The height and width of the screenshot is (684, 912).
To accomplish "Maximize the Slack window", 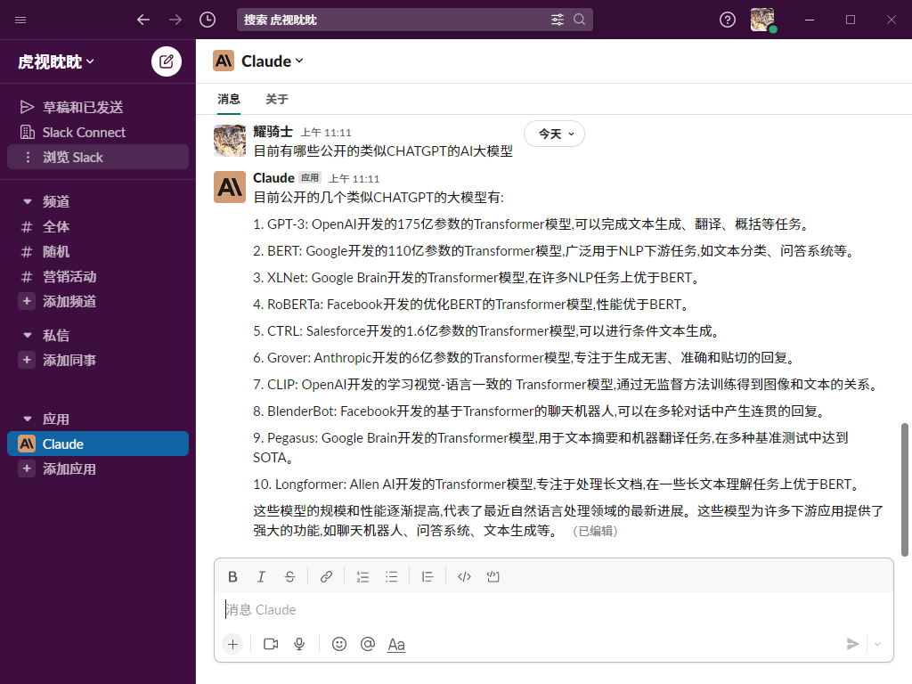I will pyautogui.click(x=851, y=20).
